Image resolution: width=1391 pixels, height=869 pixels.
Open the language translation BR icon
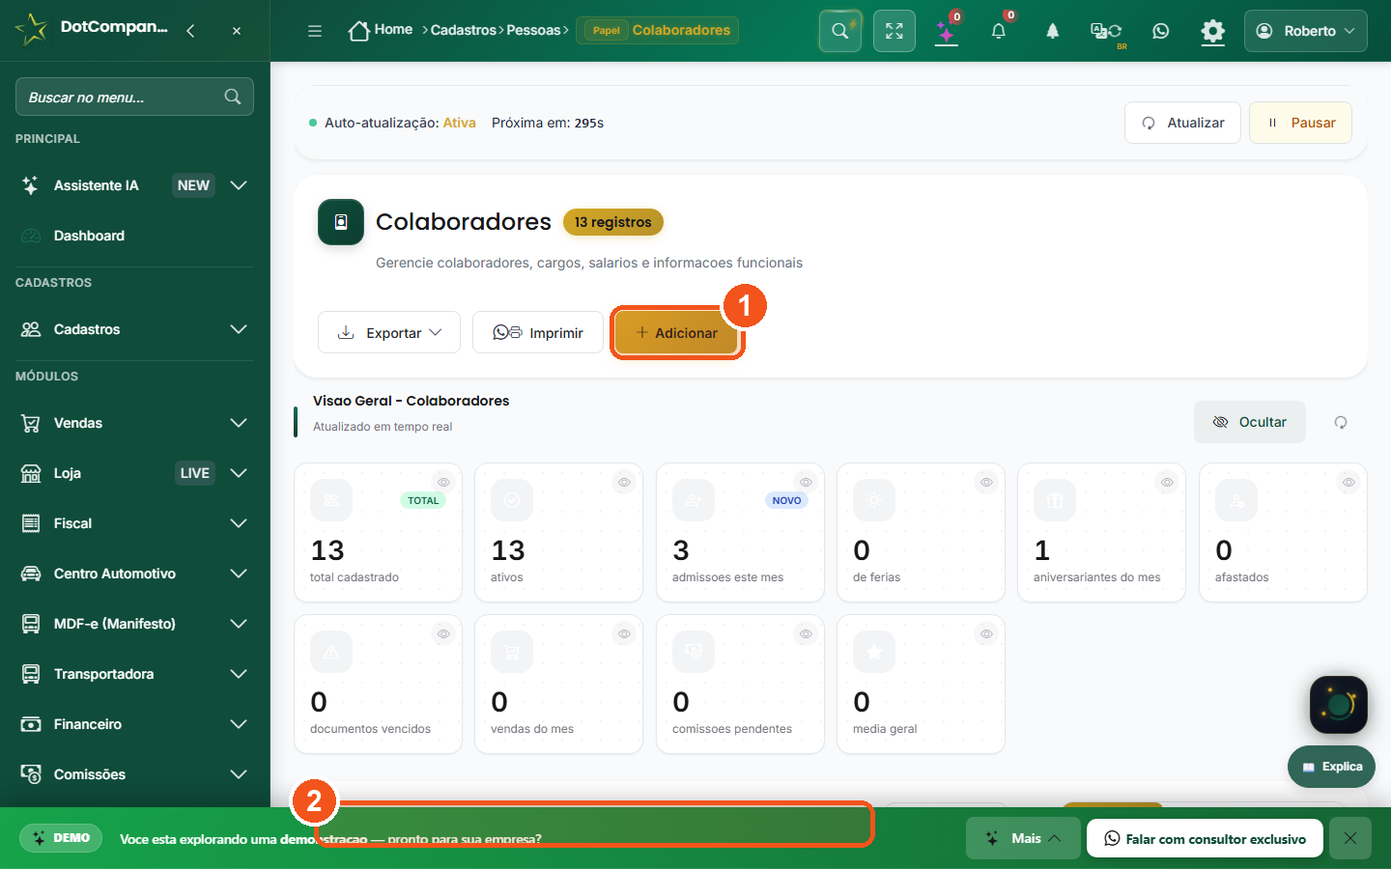click(x=1106, y=31)
